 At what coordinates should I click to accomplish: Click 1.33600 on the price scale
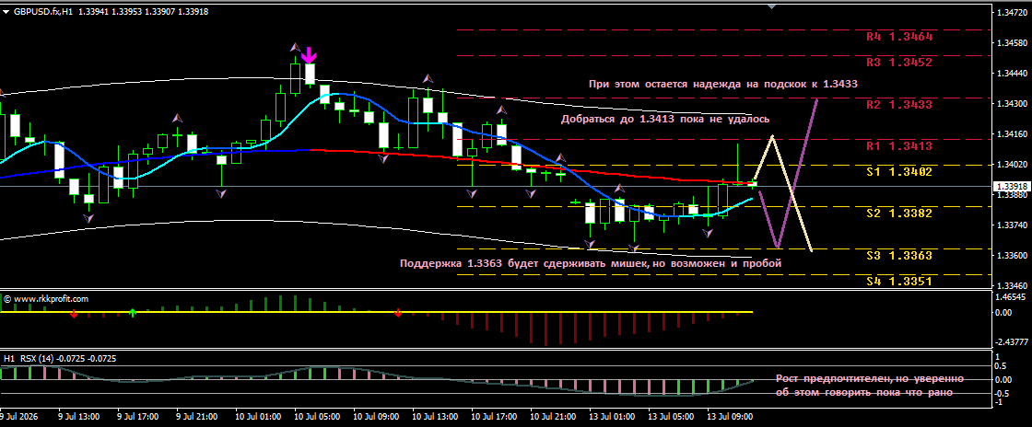click(x=1013, y=256)
